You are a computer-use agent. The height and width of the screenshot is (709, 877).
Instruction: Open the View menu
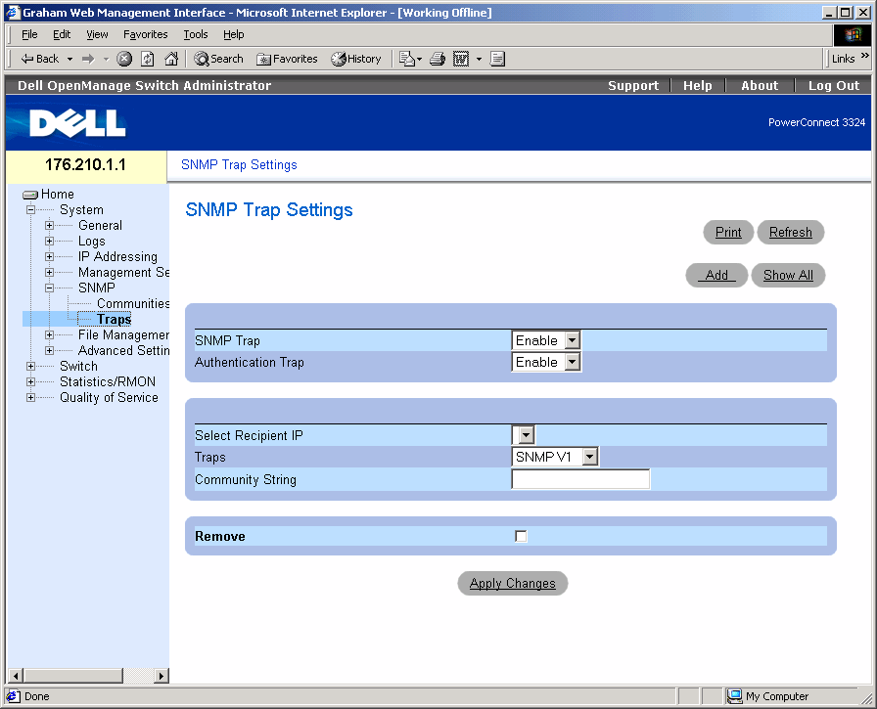(x=97, y=34)
